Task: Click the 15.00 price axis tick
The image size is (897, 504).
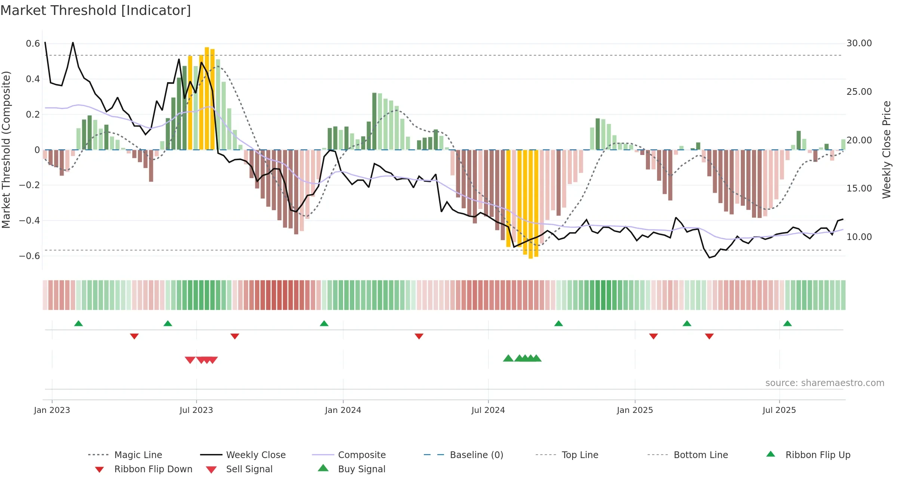Action: point(859,189)
